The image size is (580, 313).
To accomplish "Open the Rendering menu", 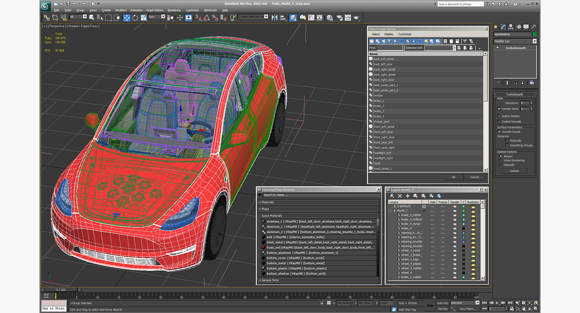I will point(174,10).
